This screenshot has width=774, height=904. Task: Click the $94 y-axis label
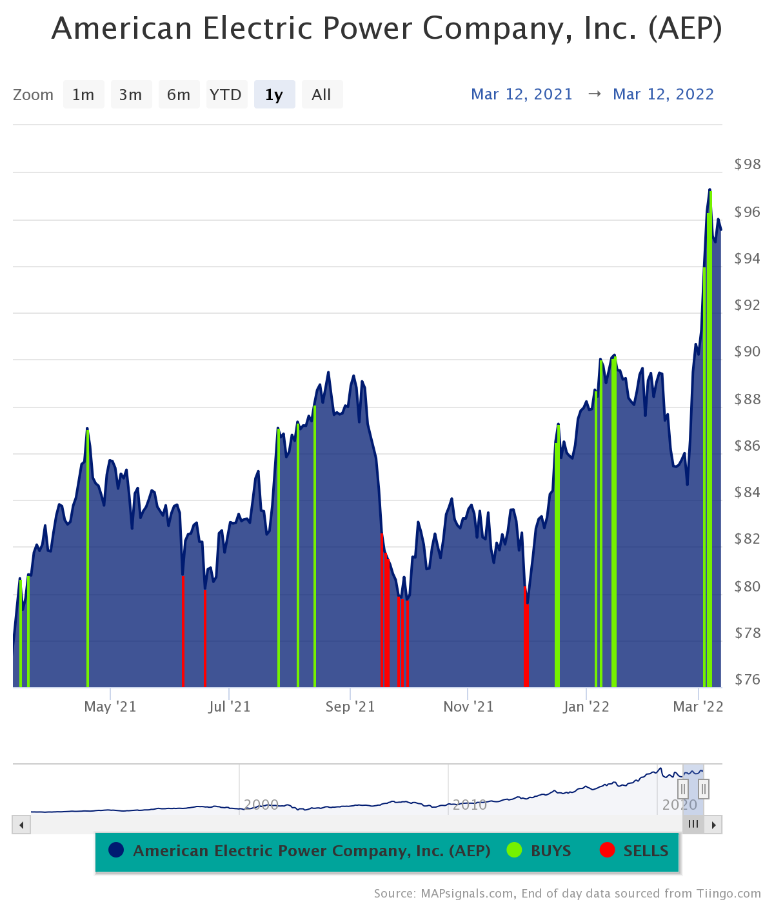[748, 259]
